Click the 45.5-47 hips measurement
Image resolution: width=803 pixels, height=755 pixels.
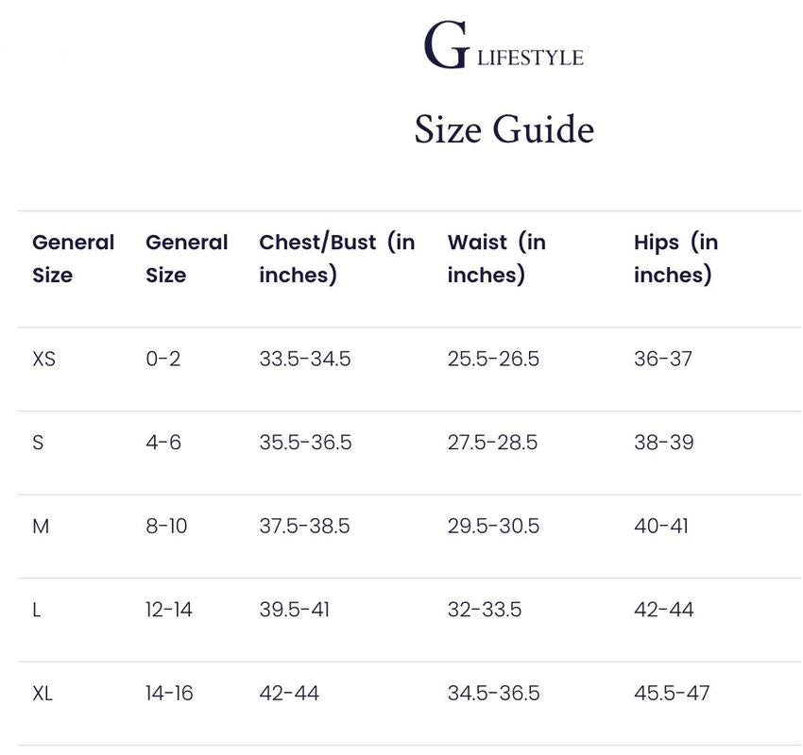[x=671, y=693]
